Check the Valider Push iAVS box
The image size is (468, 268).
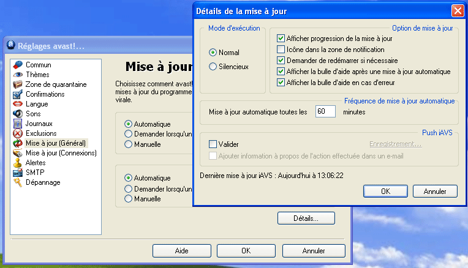coord(213,144)
